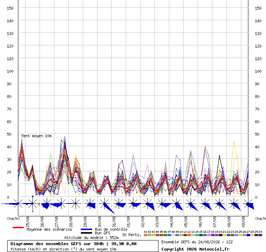Select perturbation 09 teal-blue swatch
The width and height of the screenshot is (266, 252).
pos(177,235)
